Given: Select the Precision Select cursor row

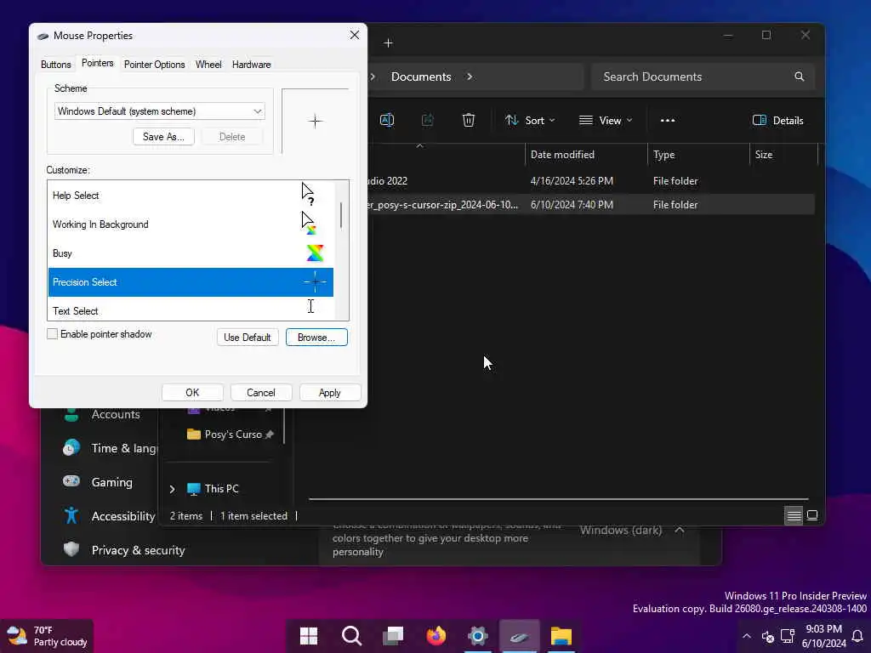Looking at the screenshot, I should point(191,282).
